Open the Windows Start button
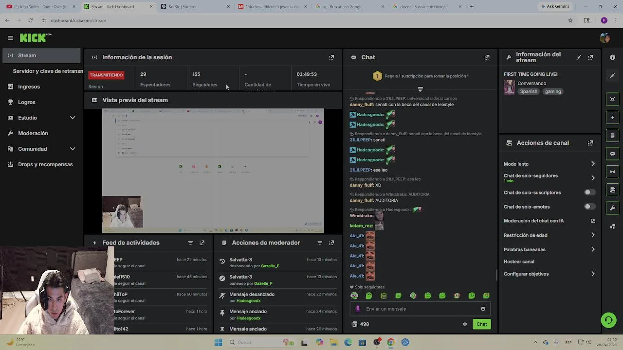The image size is (623, 350). pos(218,343)
